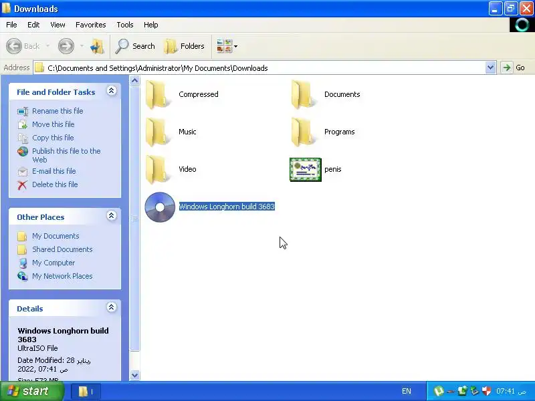Screen dimensions: 535x401
Task: Select the Documents folder icon
Action: [x=303, y=95]
